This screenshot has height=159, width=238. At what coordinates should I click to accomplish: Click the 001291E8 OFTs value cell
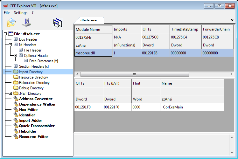click(155, 53)
